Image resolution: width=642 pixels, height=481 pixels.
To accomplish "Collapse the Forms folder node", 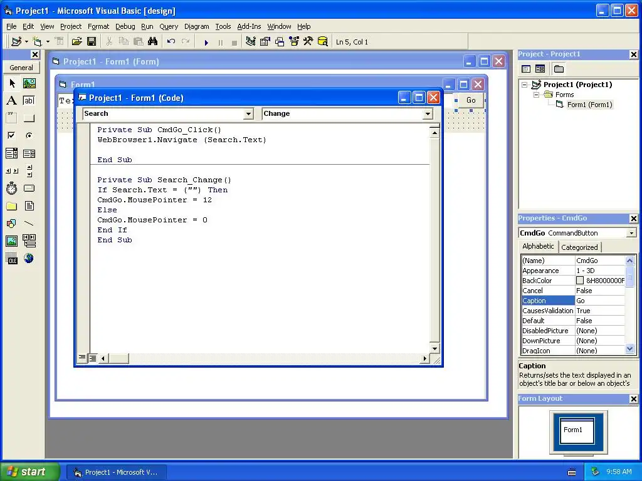I will click(x=536, y=95).
